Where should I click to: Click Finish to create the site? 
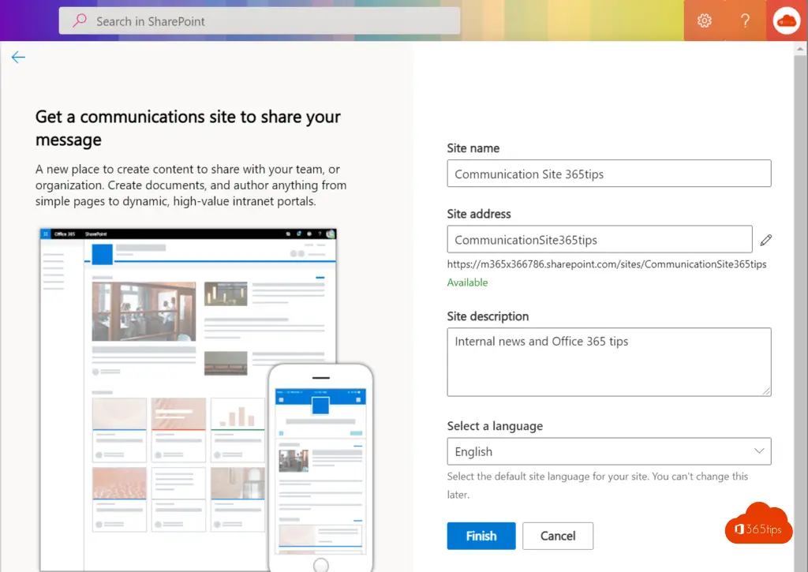(x=481, y=536)
